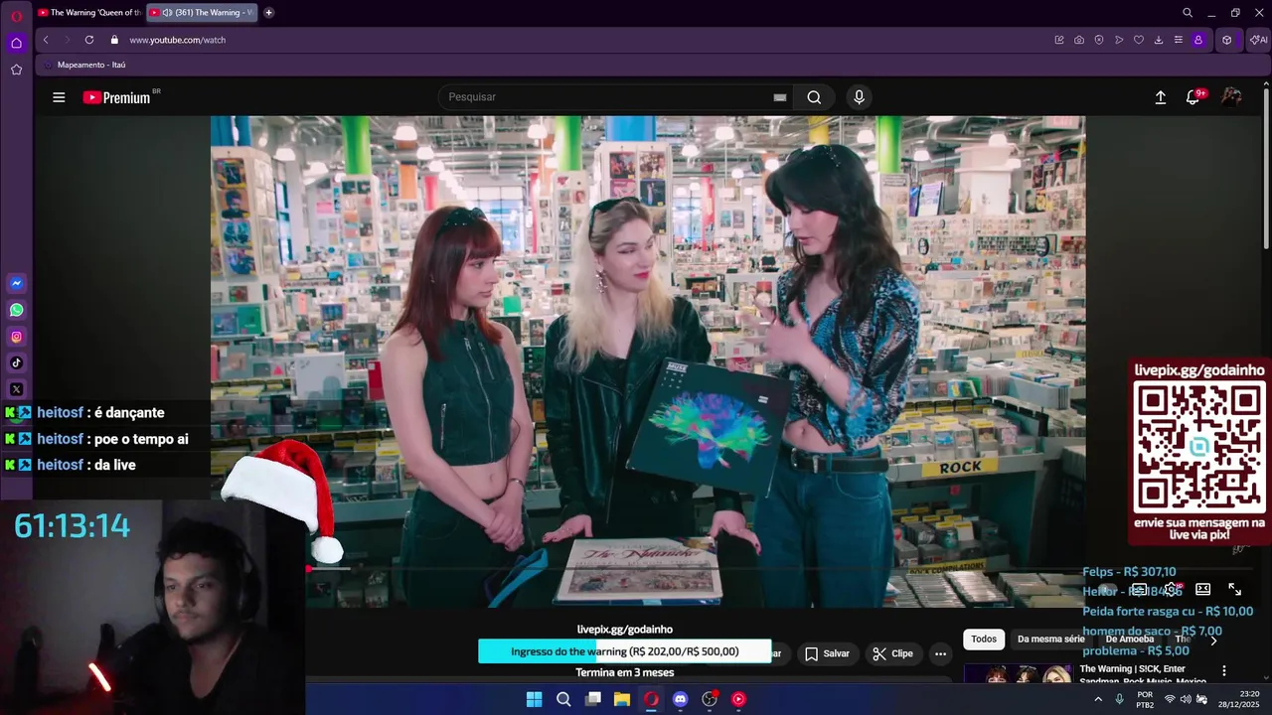Open Task View on the taskbar

pos(593,699)
